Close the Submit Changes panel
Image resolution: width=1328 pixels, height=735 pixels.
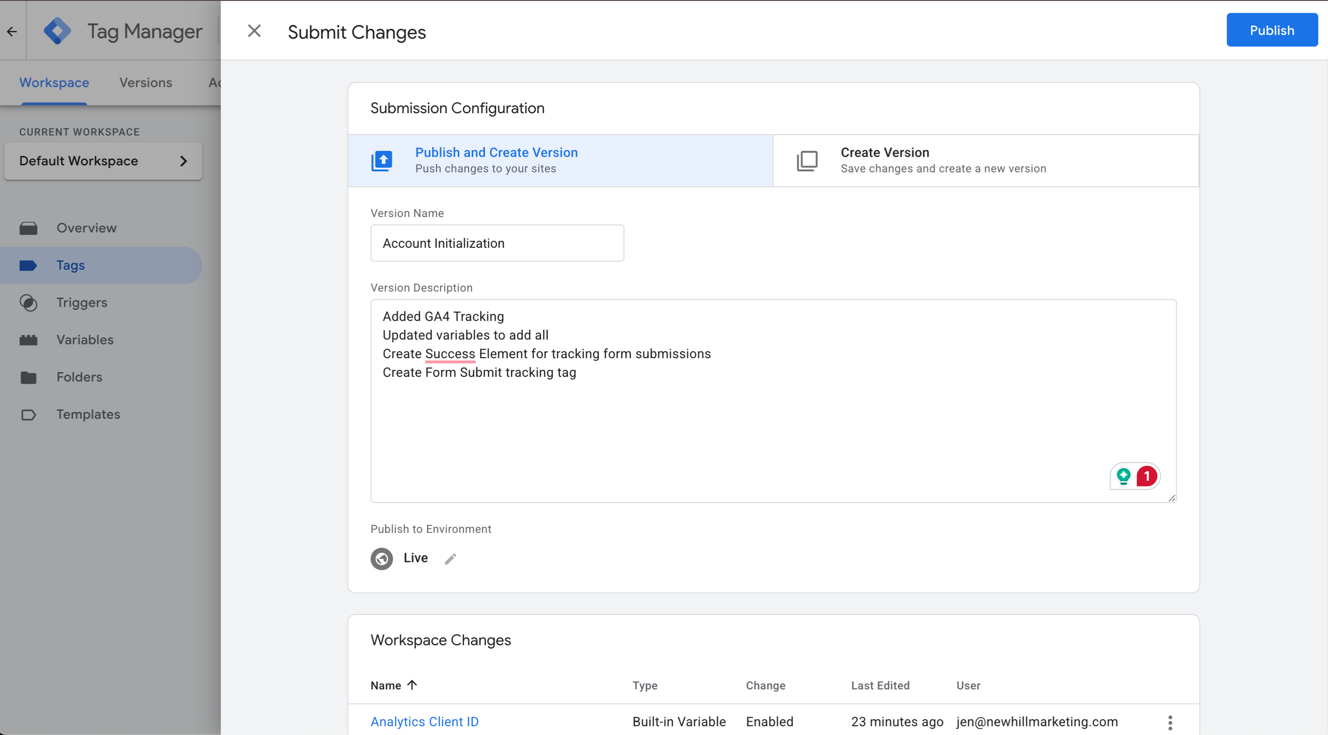[254, 31]
